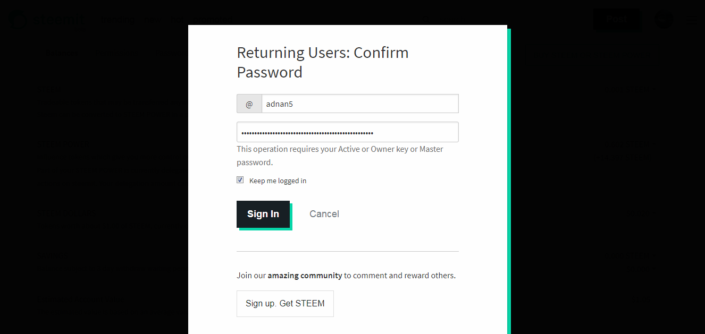Click the Sign up. Get STEEM button
Viewport: 705px width, 334px height.
[x=285, y=304]
